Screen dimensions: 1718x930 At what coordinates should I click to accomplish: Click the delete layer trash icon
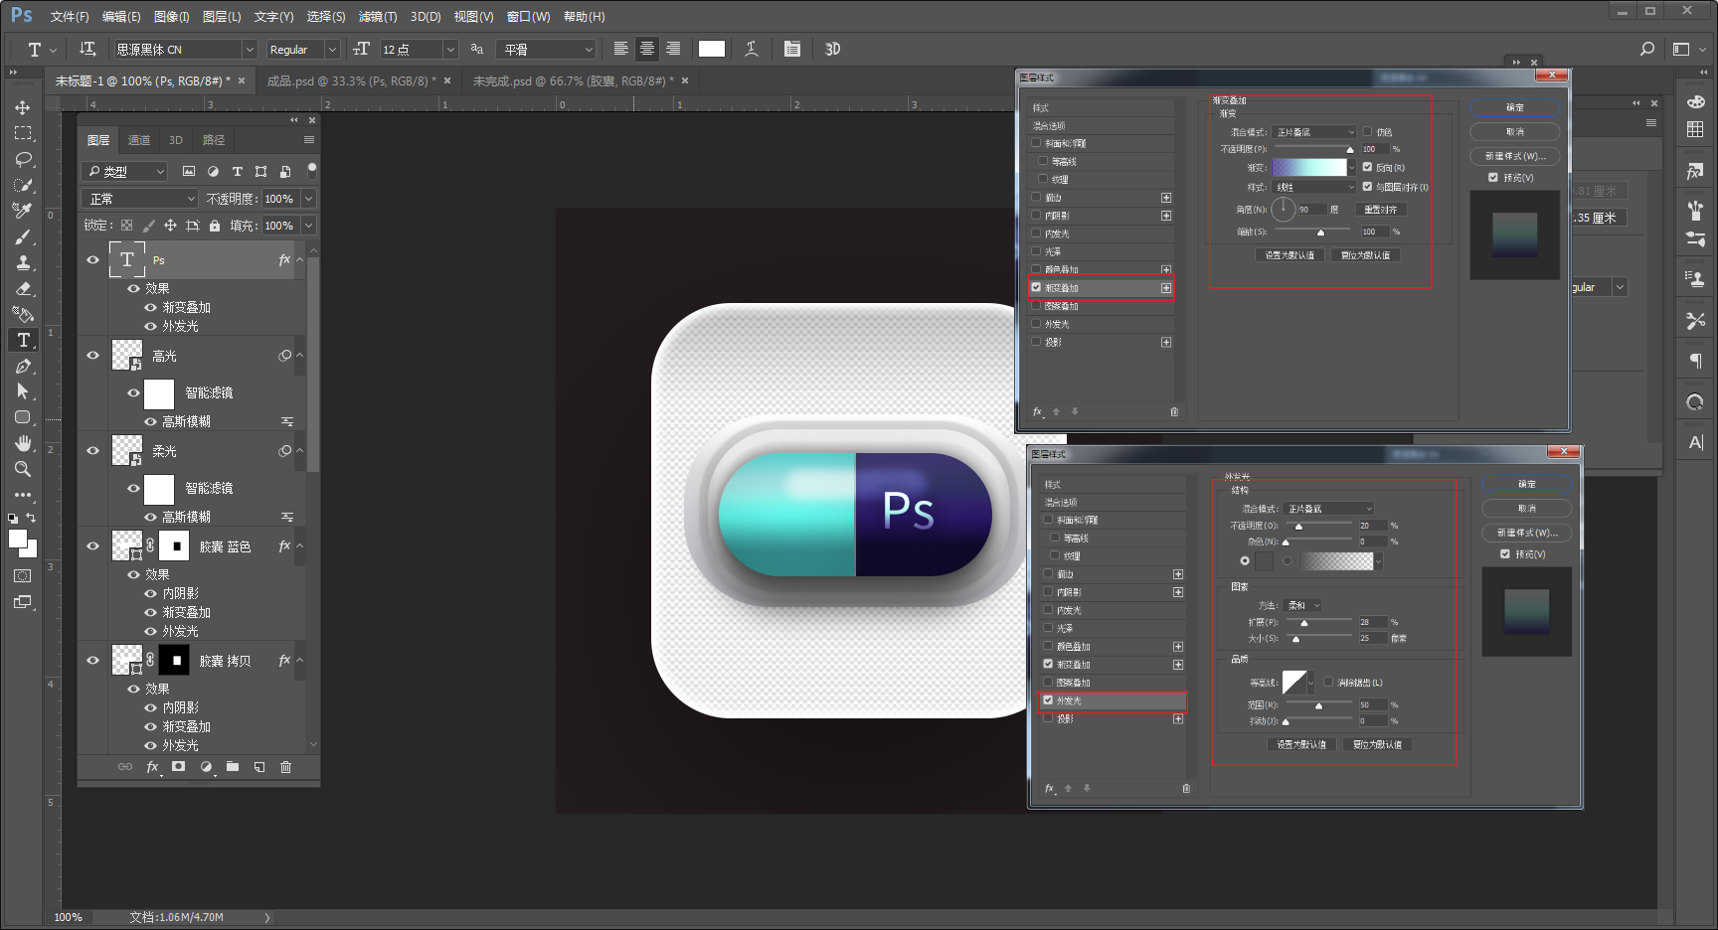[285, 767]
